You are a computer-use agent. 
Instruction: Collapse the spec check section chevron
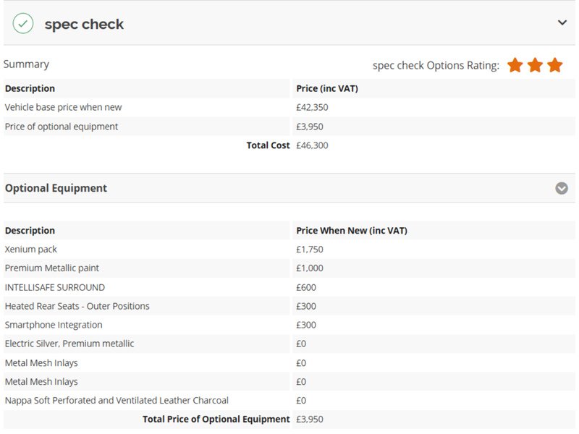(562, 23)
